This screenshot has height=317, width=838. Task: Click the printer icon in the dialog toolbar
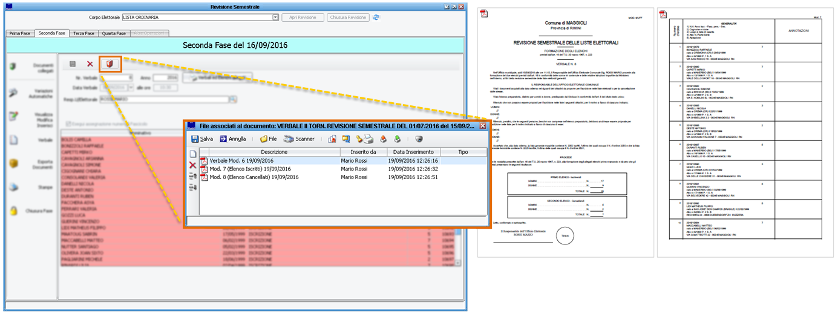click(367, 139)
